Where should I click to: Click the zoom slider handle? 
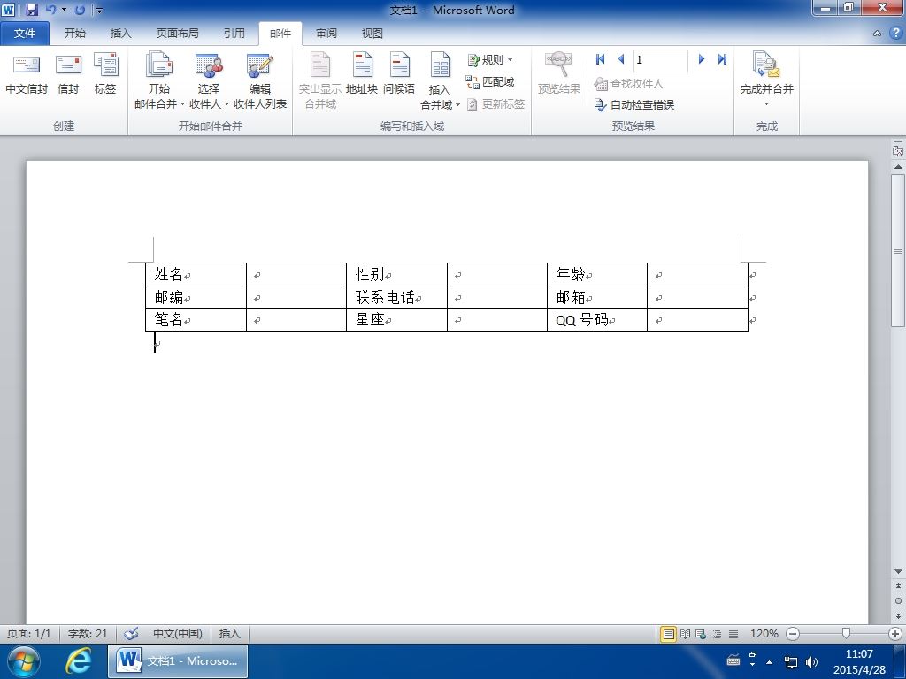846,633
